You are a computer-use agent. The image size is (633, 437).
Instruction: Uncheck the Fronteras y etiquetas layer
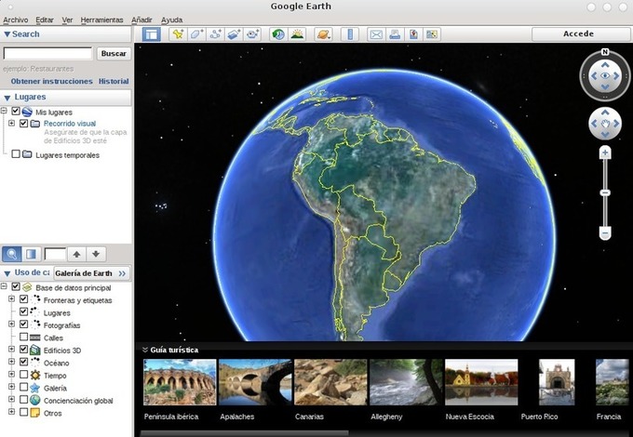(x=24, y=300)
